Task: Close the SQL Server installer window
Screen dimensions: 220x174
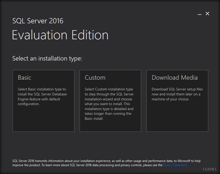Action: [x=207, y=14]
